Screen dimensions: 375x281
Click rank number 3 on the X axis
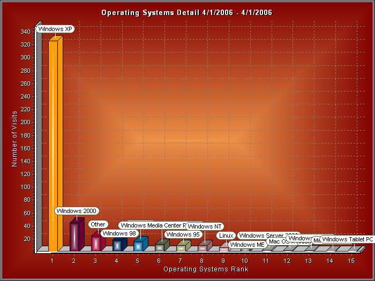pos(95,261)
